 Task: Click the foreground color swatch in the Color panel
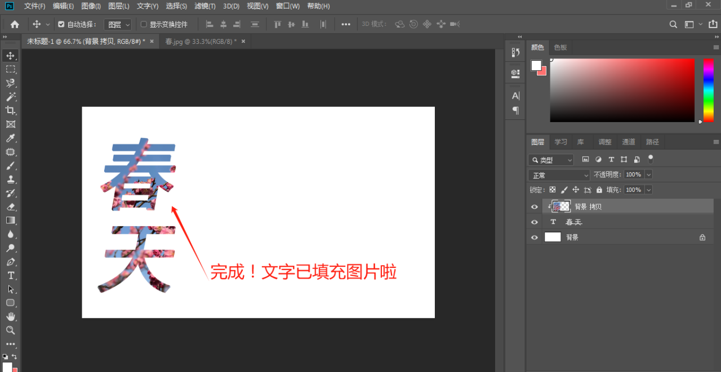[536, 66]
